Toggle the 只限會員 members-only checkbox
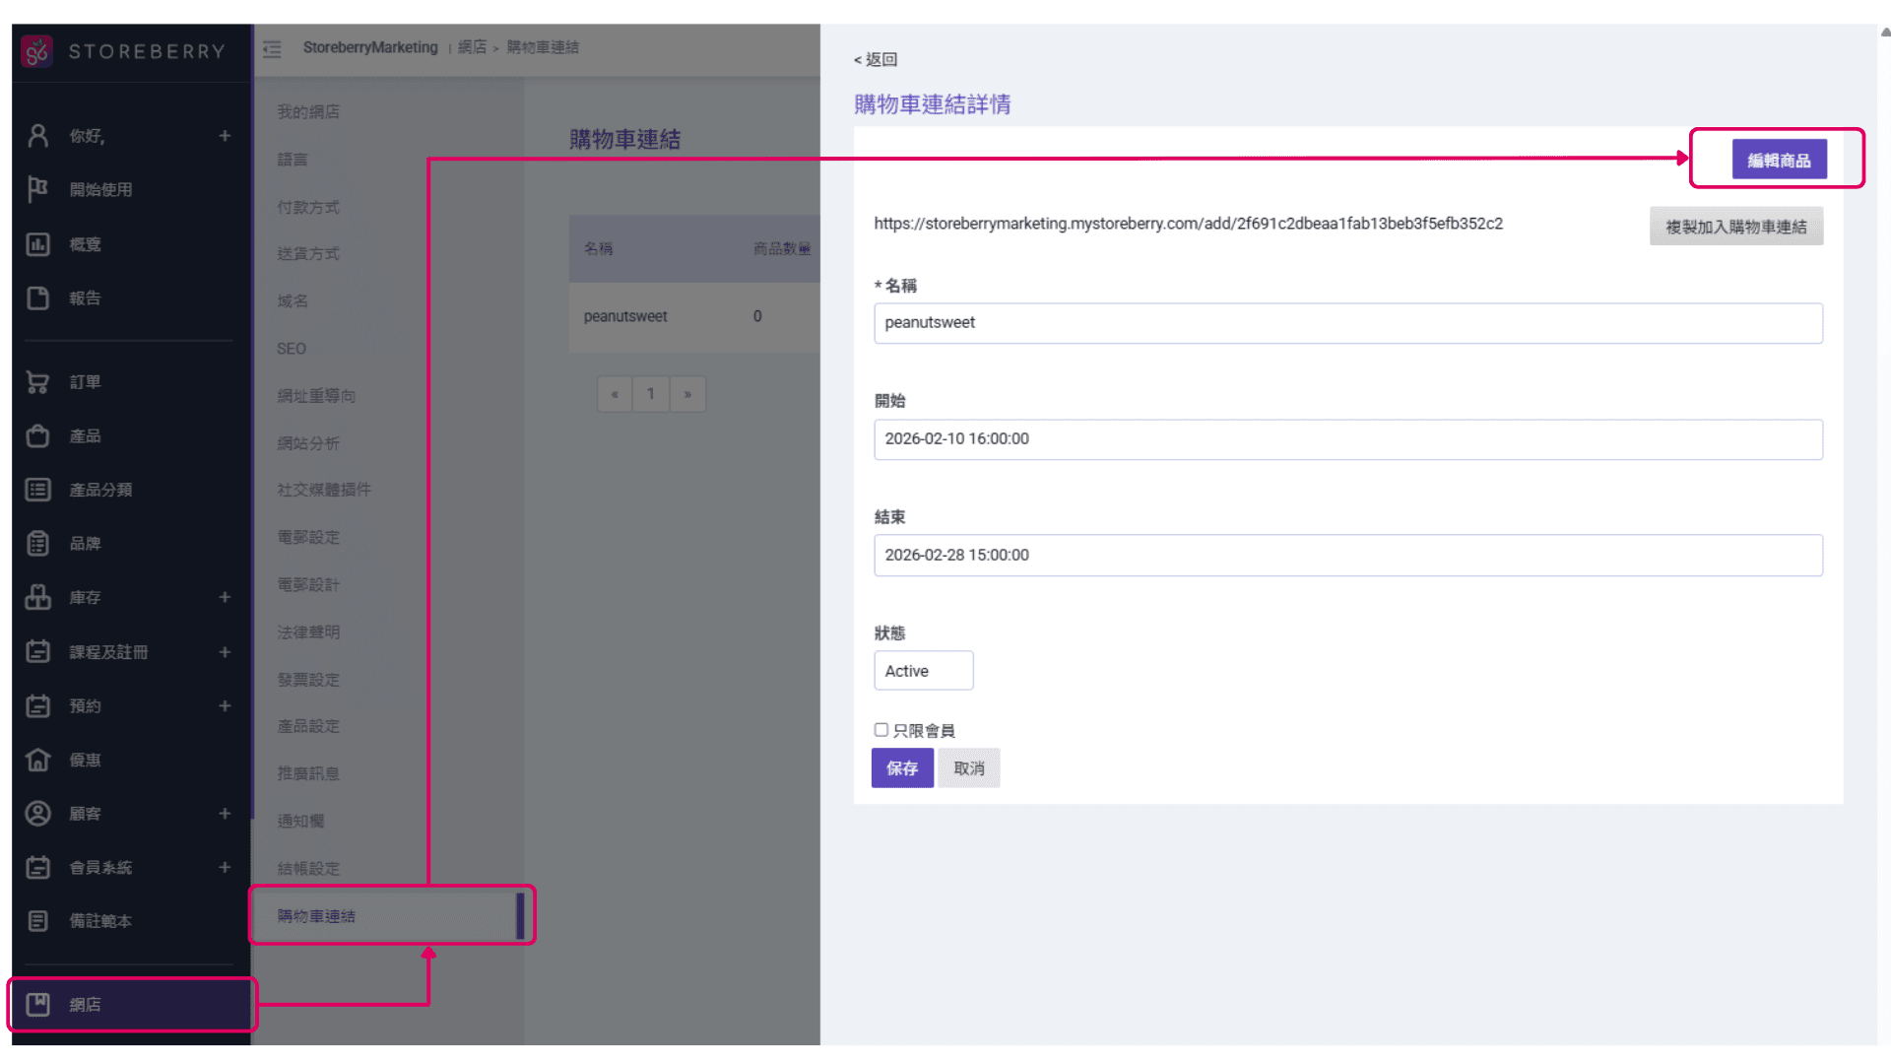The height and width of the screenshot is (1064, 1891). click(881, 730)
